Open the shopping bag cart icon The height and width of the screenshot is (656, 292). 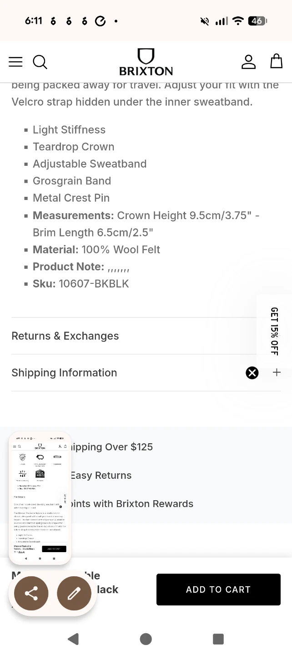pyautogui.click(x=277, y=61)
